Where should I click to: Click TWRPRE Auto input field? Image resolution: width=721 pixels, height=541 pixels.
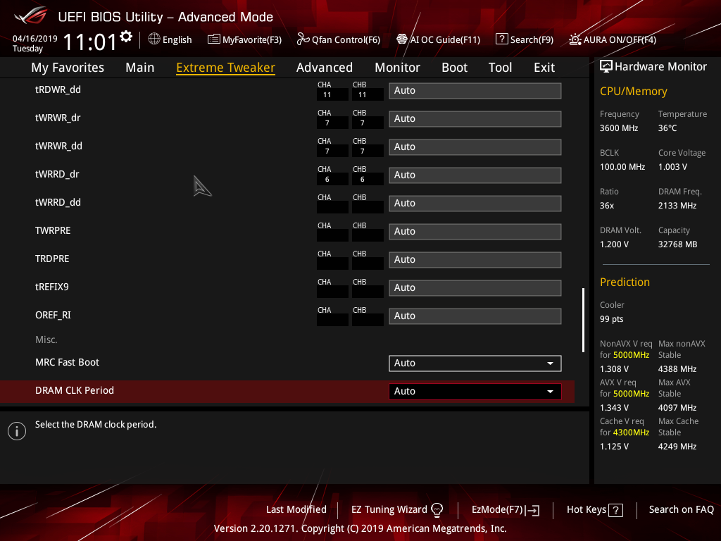pos(475,231)
